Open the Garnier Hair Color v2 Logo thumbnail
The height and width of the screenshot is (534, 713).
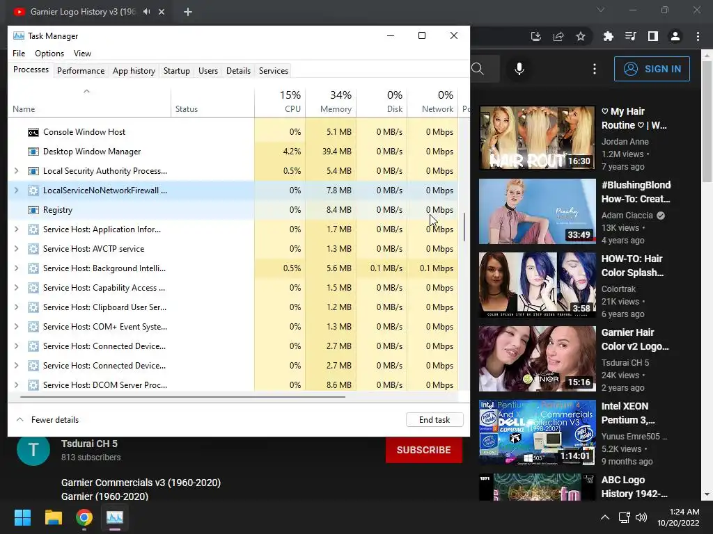click(x=537, y=359)
